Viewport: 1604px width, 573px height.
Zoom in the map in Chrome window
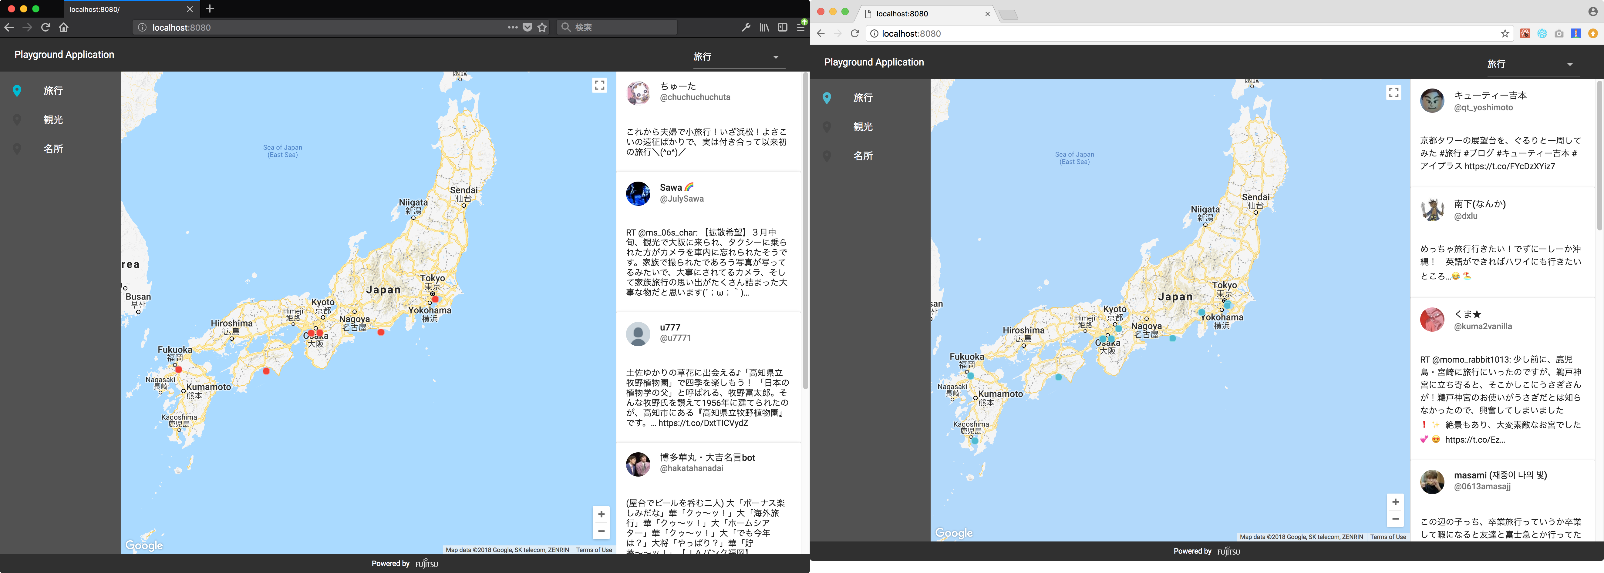click(1395, 501)
